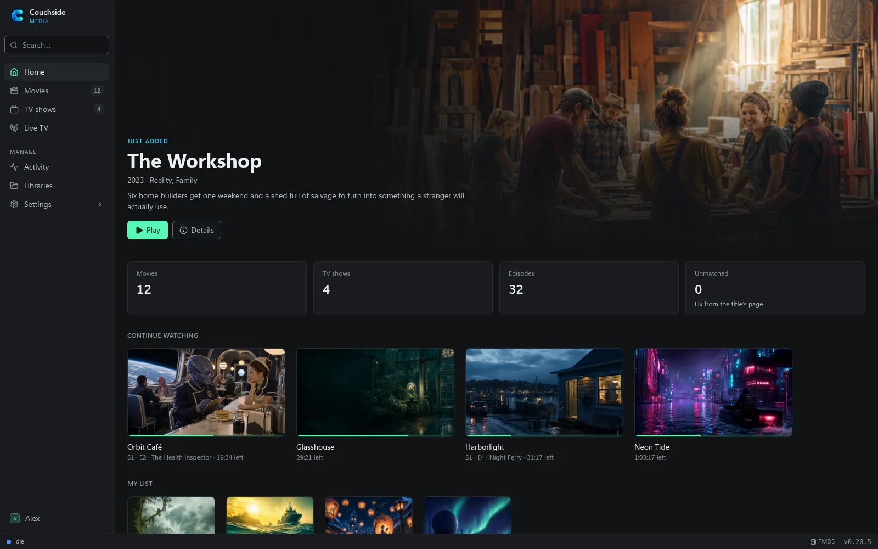Click the version v0.20.5 text

pos(857,541)
